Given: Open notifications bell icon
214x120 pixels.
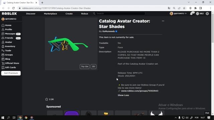Looking at the screenshot, I should pos(191,14).
